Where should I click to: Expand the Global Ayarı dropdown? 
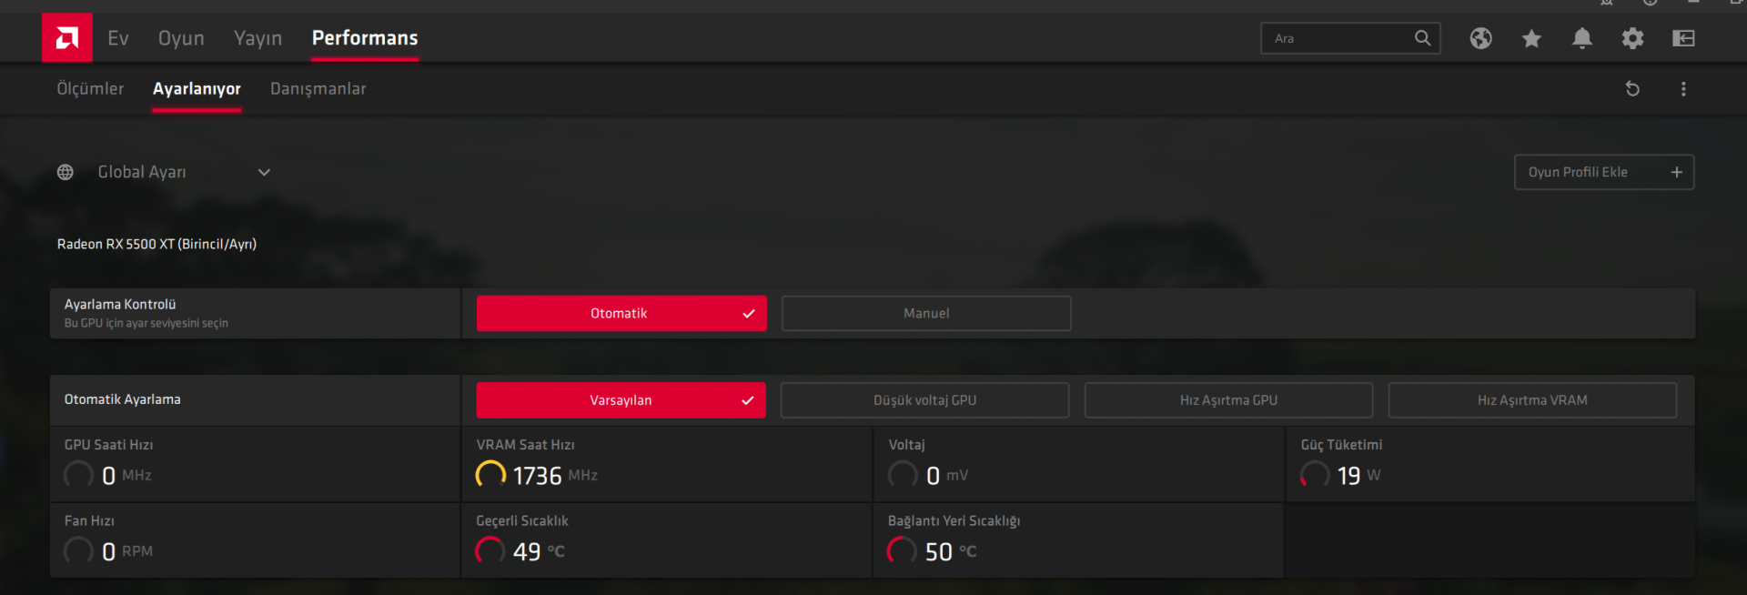click(x=264, y=172)
